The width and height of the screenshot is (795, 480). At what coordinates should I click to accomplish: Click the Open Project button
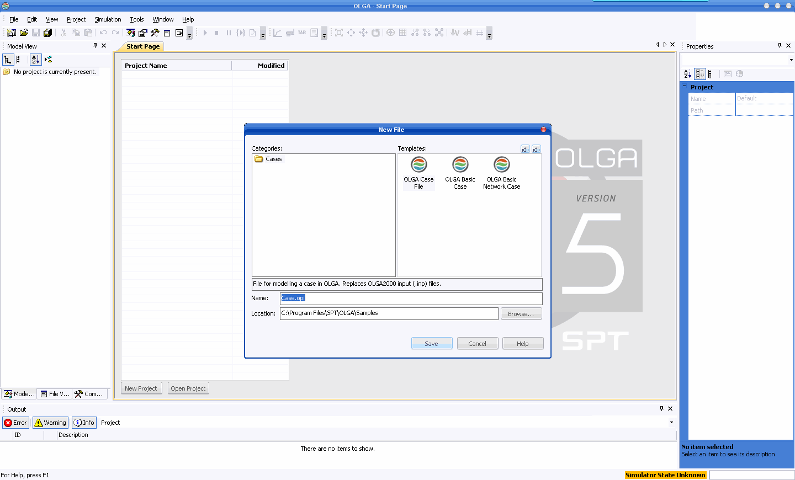188,388
